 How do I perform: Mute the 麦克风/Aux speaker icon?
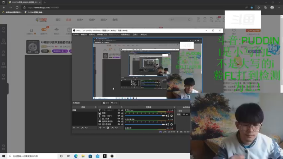[167, 116]
